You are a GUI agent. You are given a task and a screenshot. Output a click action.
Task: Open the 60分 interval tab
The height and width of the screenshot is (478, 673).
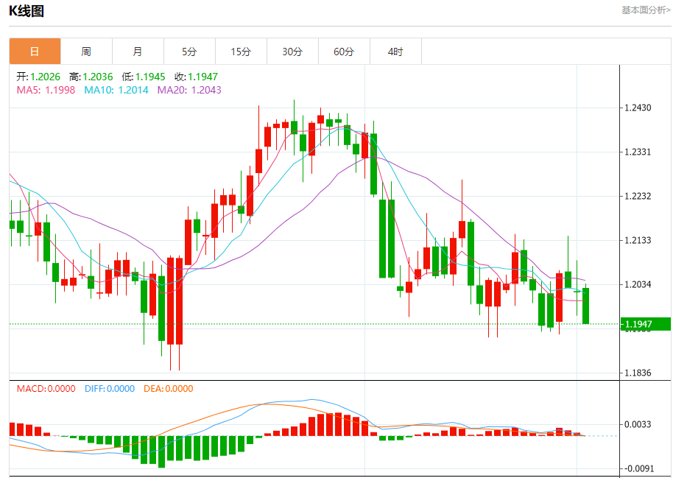click(344, 52)
